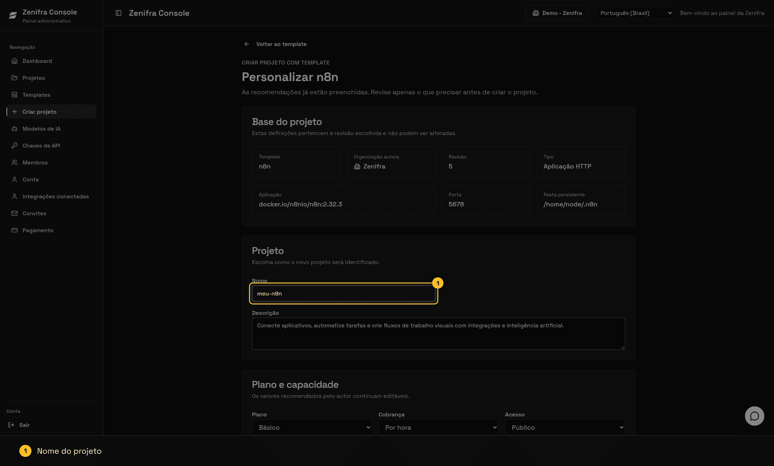This screenshot has height=466, width=774.
Task: Open Criar projeto in the sidebar
Action: (x=51, y=112)
